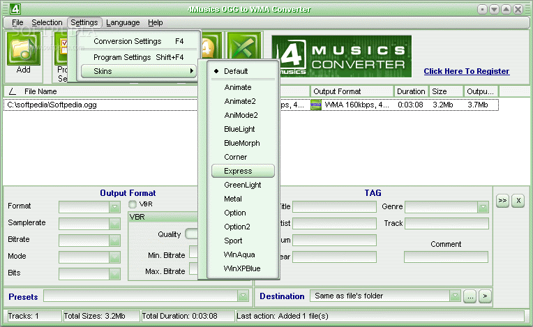Toggle the VBR checkbox
Image resolution: width=533 pixels, height=327 pixels.
133,204
